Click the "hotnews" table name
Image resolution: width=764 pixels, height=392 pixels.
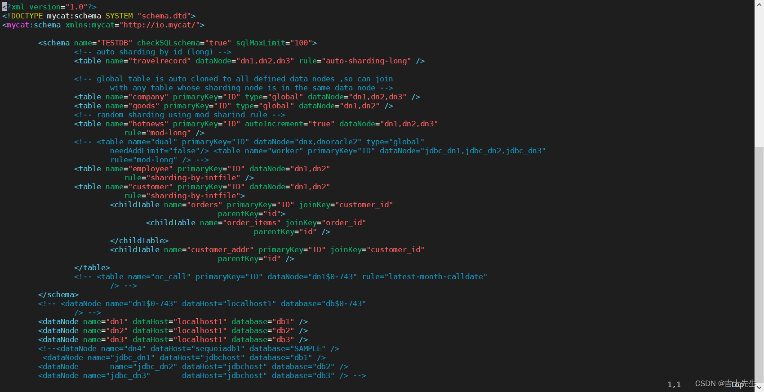click(x=148, y=124)
